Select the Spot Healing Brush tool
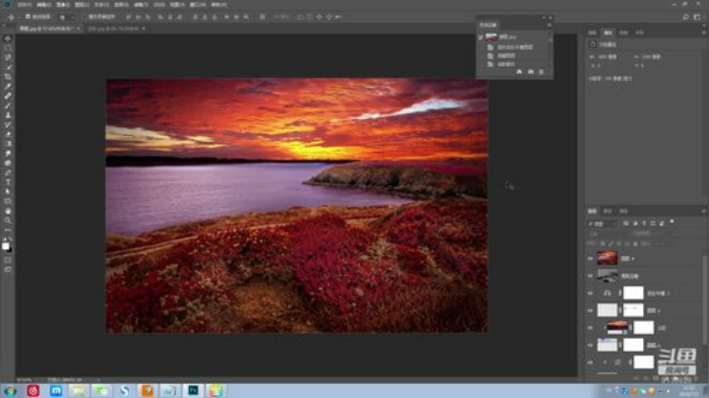 click(x=8, y=96)
